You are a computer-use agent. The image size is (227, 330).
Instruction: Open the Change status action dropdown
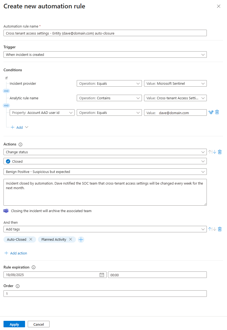105,152
